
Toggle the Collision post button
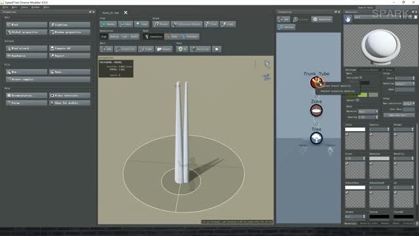[x=200, y=49]
